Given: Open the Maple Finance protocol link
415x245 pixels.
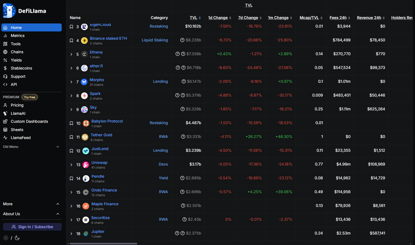Looking at the screenshot, I should (105, 204).
